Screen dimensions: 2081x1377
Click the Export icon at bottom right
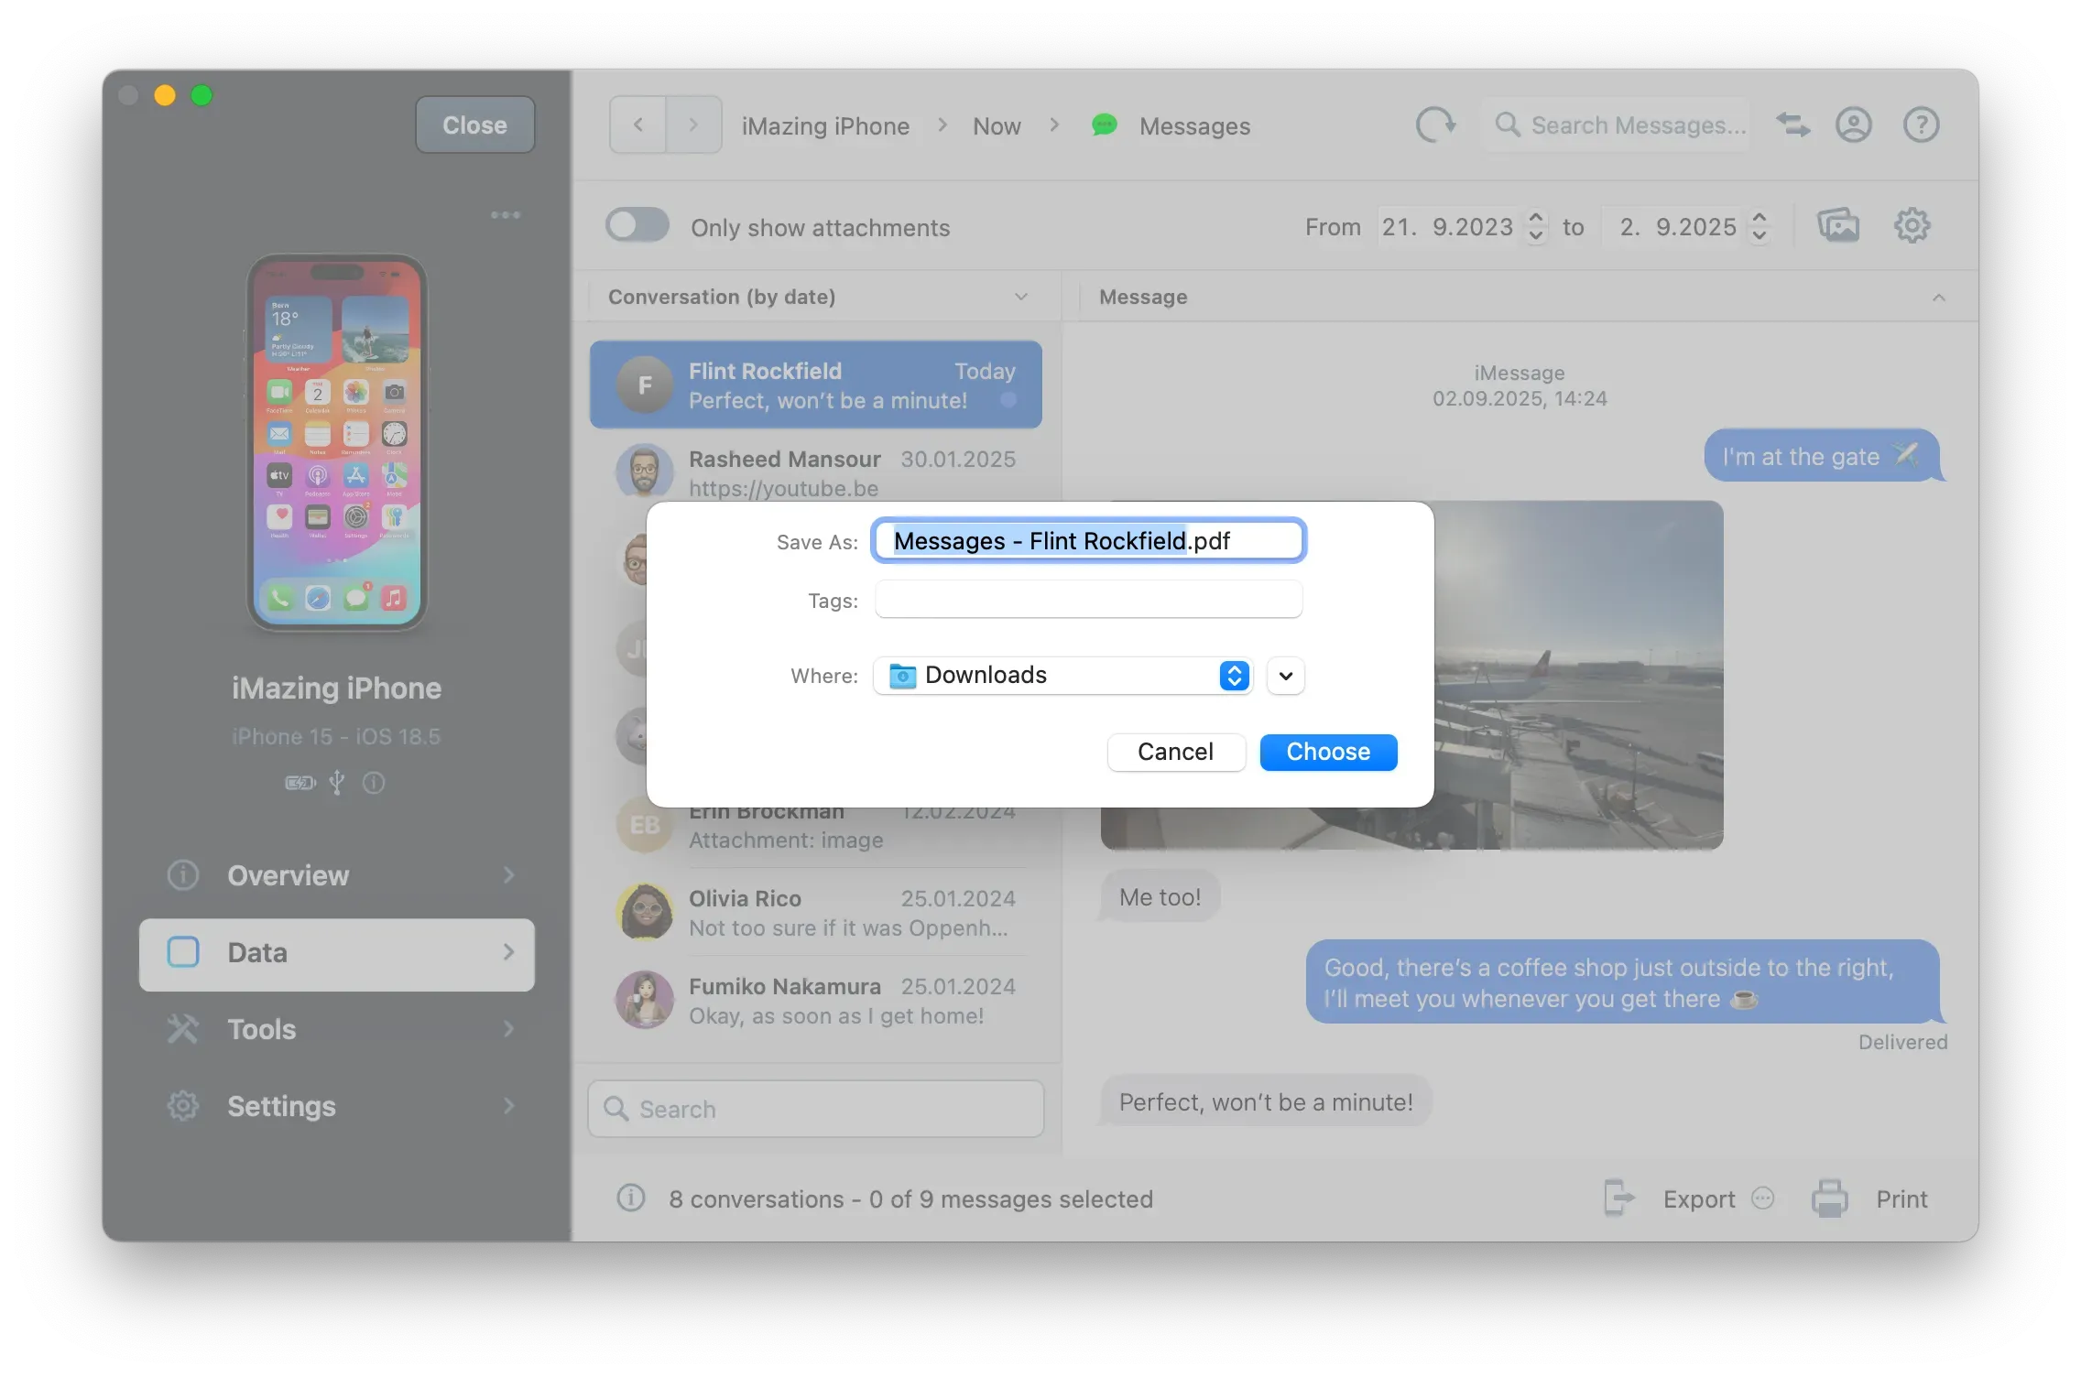coord(1618,1198)
